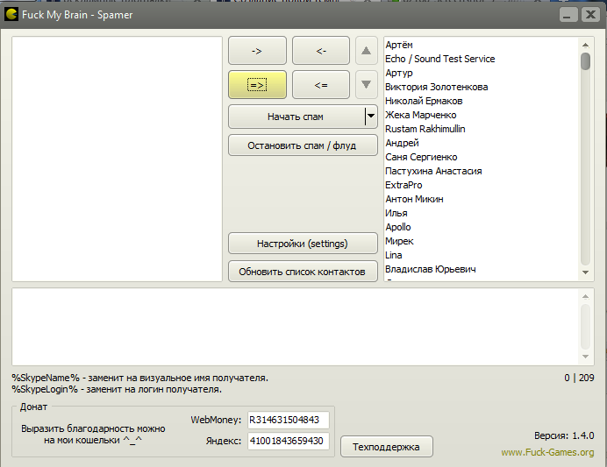Click the empty selected-recipients list box

pos(118,159)
